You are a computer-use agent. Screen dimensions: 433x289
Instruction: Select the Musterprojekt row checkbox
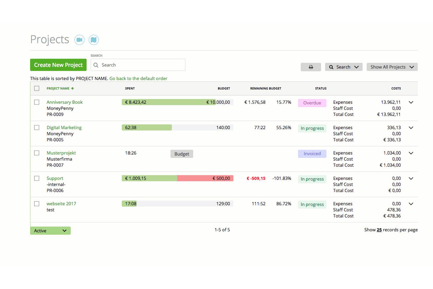[x=37, y=153]
